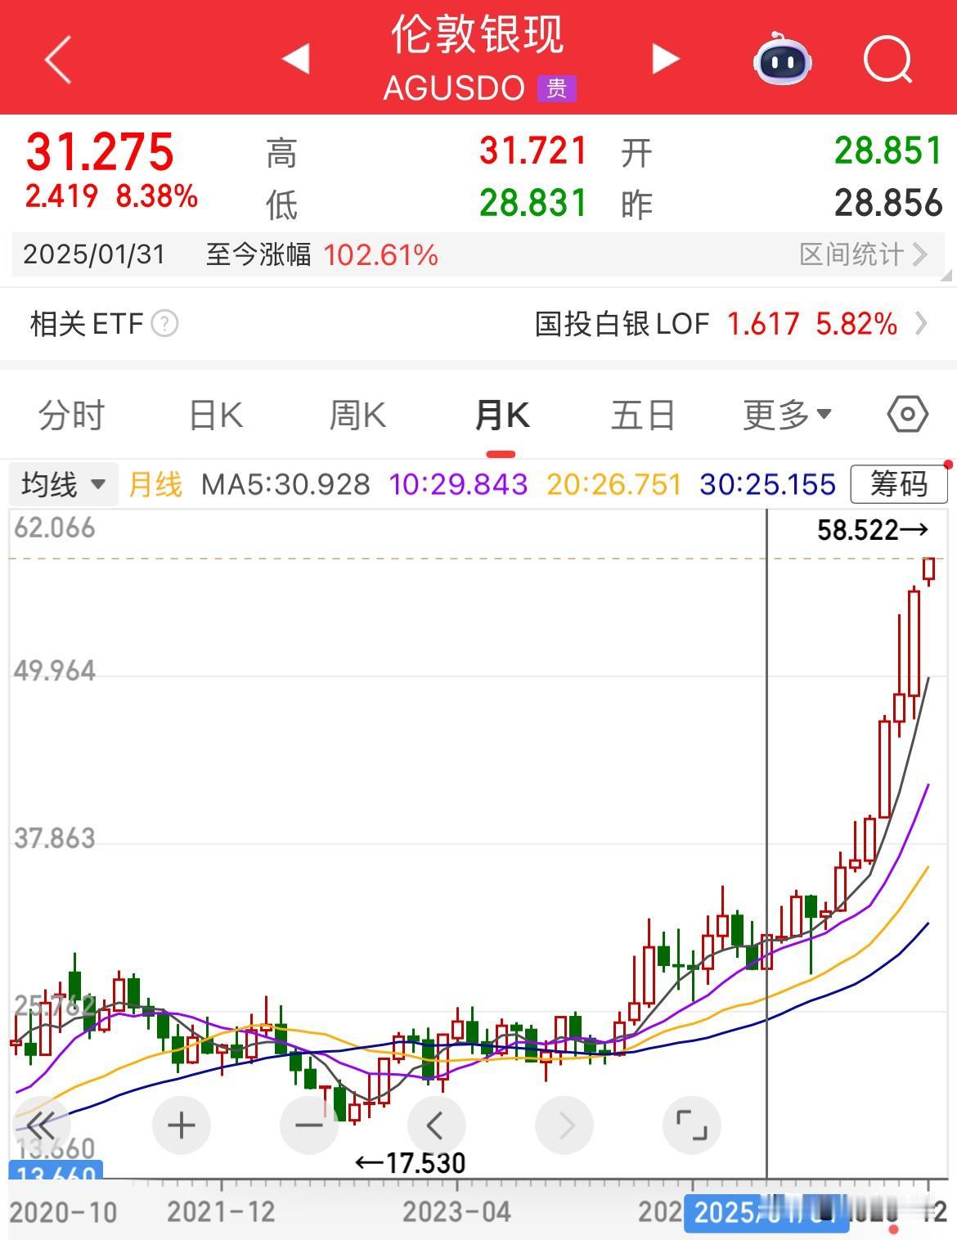Tap the help icon beside 相关ETF
The height and width of the screenshot is (1240, 957).
coord(164,324)
